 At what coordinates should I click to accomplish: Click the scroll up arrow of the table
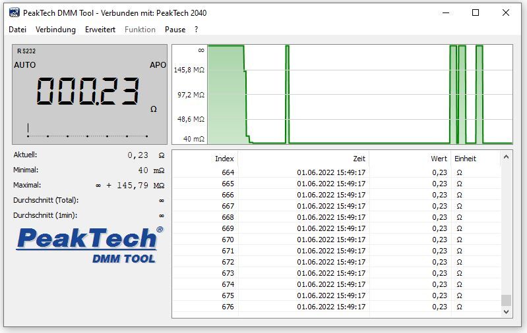[x=506, y=157]
